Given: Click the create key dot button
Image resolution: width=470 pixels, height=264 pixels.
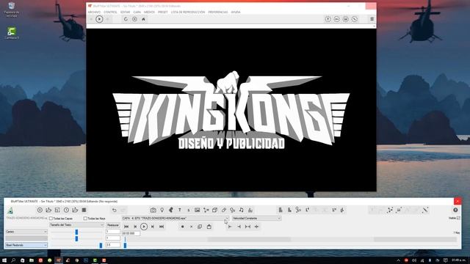Looking at the screenshot, I should pyautogui.click(x=182, y=227).
